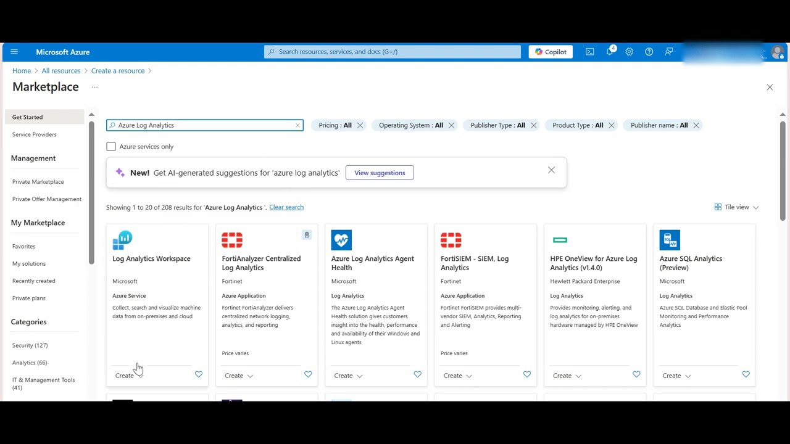The height and width of the screenshot is (444, 790).
Task: Remove the Operating System filter
Action: 451,125
